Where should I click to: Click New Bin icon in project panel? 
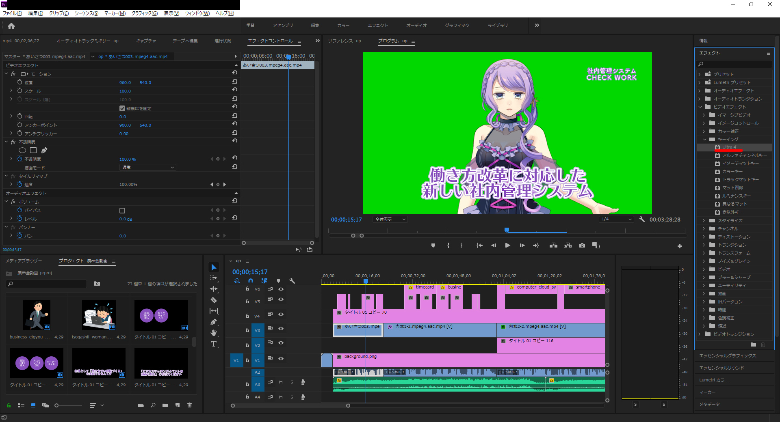[165, 405]
